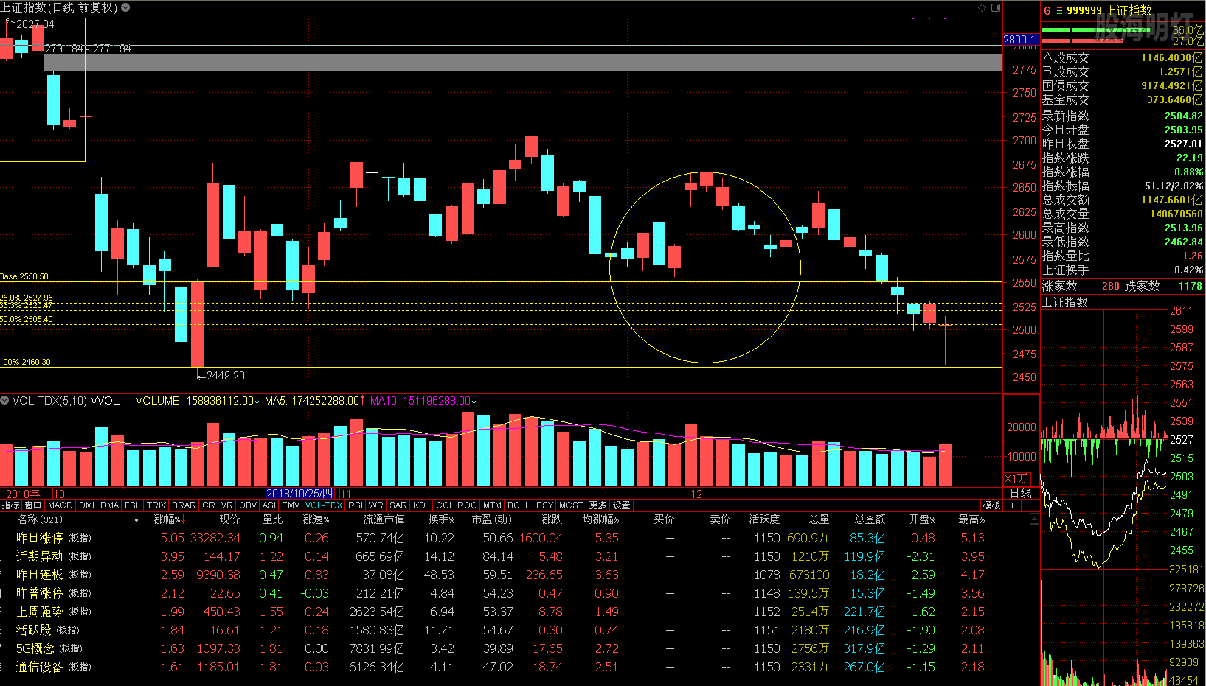The width and height of the screenshot is (1206, 686).
Task: Sort by 量比 column header
Action: 272,519
